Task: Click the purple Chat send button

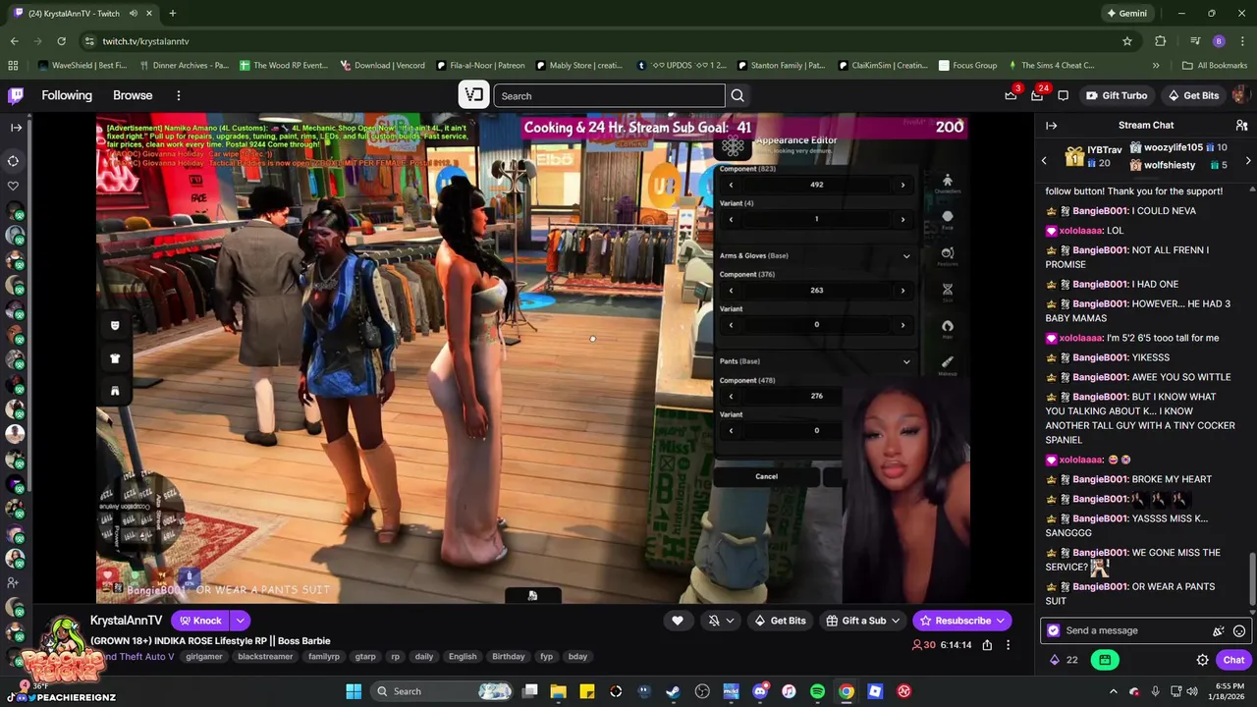Action: [x=1233, y=660]
